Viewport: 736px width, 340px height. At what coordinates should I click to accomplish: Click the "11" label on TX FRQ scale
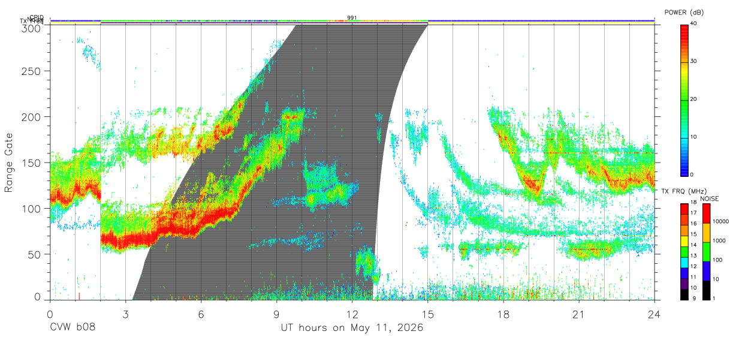693,277
